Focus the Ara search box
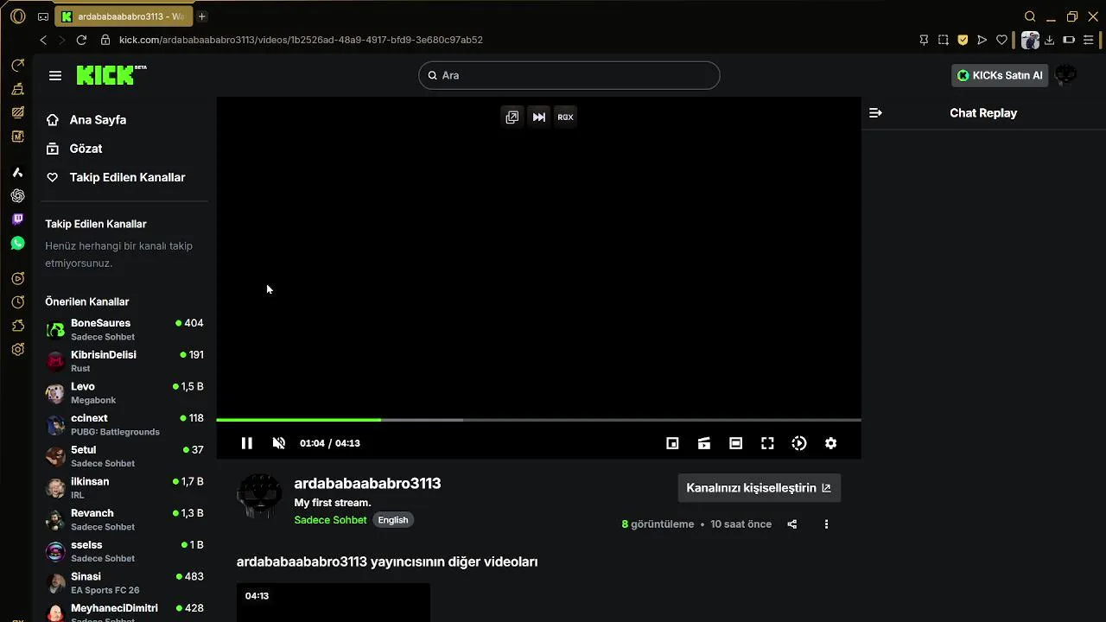Screen dimensions: 1106x622 point(569,75)
